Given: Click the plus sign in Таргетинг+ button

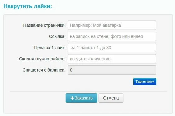Looking at the screenshot, I should pos(153,82).
